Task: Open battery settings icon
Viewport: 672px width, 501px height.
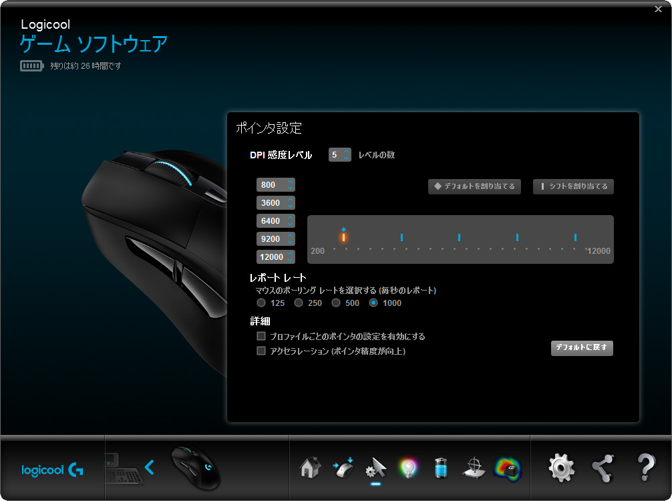Action: 441,468
